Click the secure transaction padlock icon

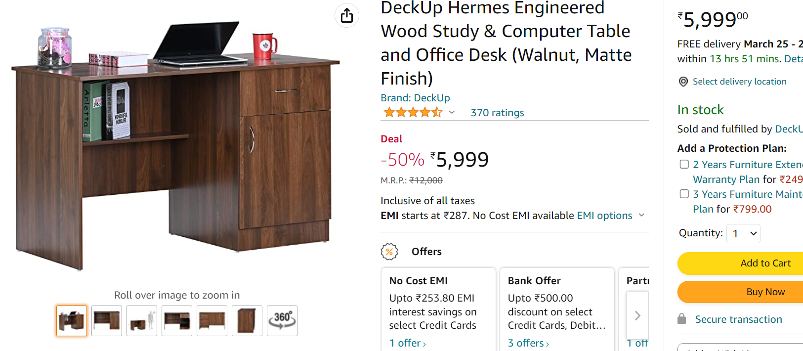tap(682, 319)
